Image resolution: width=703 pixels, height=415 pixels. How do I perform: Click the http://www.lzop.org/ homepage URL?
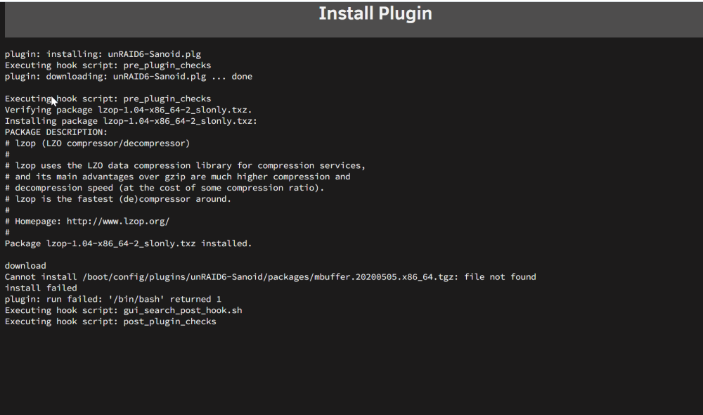118,221
